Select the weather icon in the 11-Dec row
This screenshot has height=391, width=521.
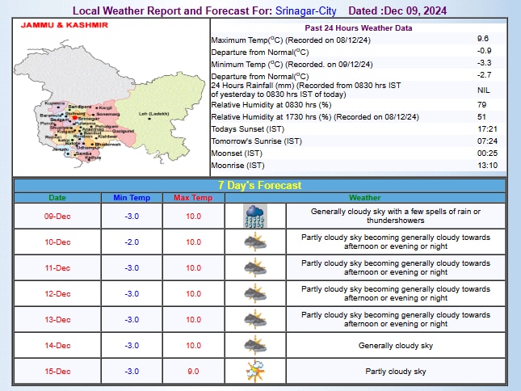point(256,267)
